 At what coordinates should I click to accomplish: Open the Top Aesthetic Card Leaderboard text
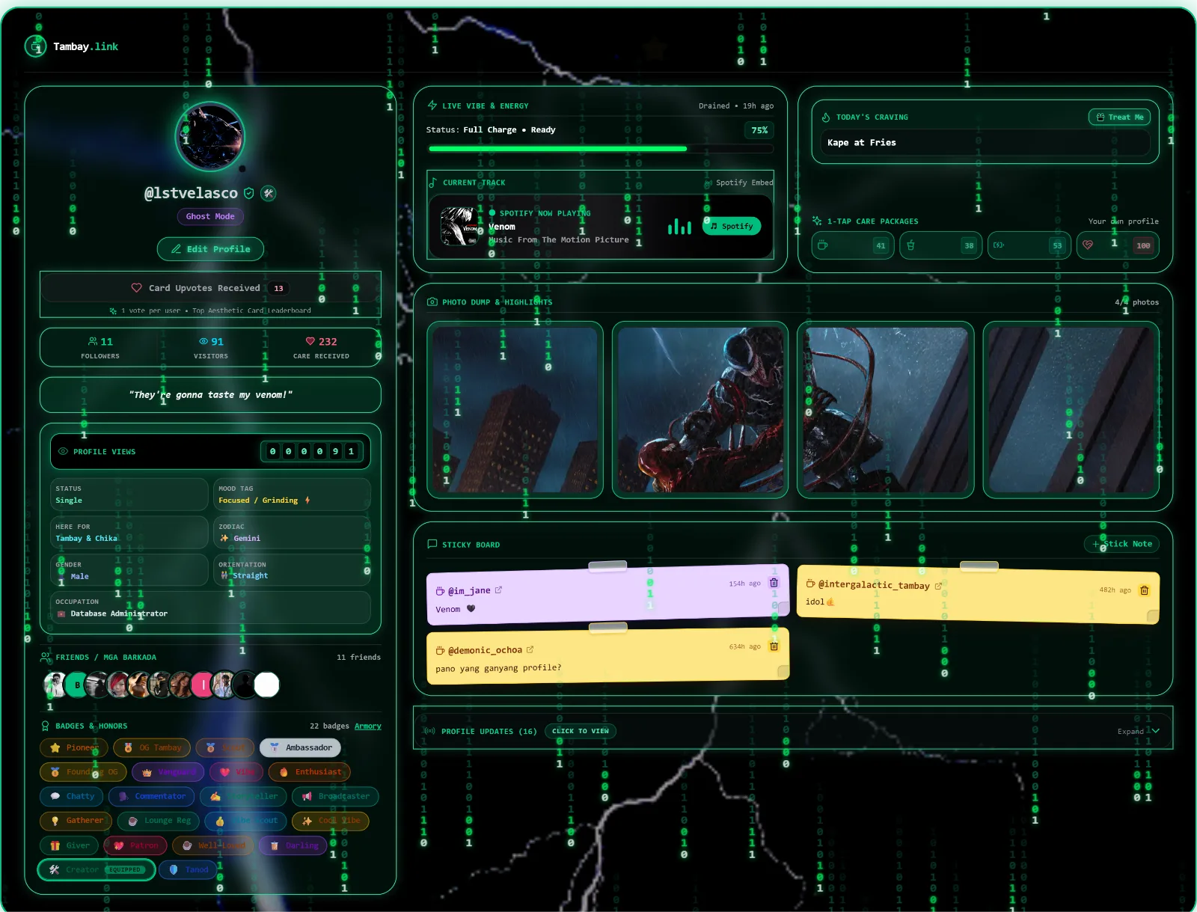pyautogui.click(x=251, y=310)
